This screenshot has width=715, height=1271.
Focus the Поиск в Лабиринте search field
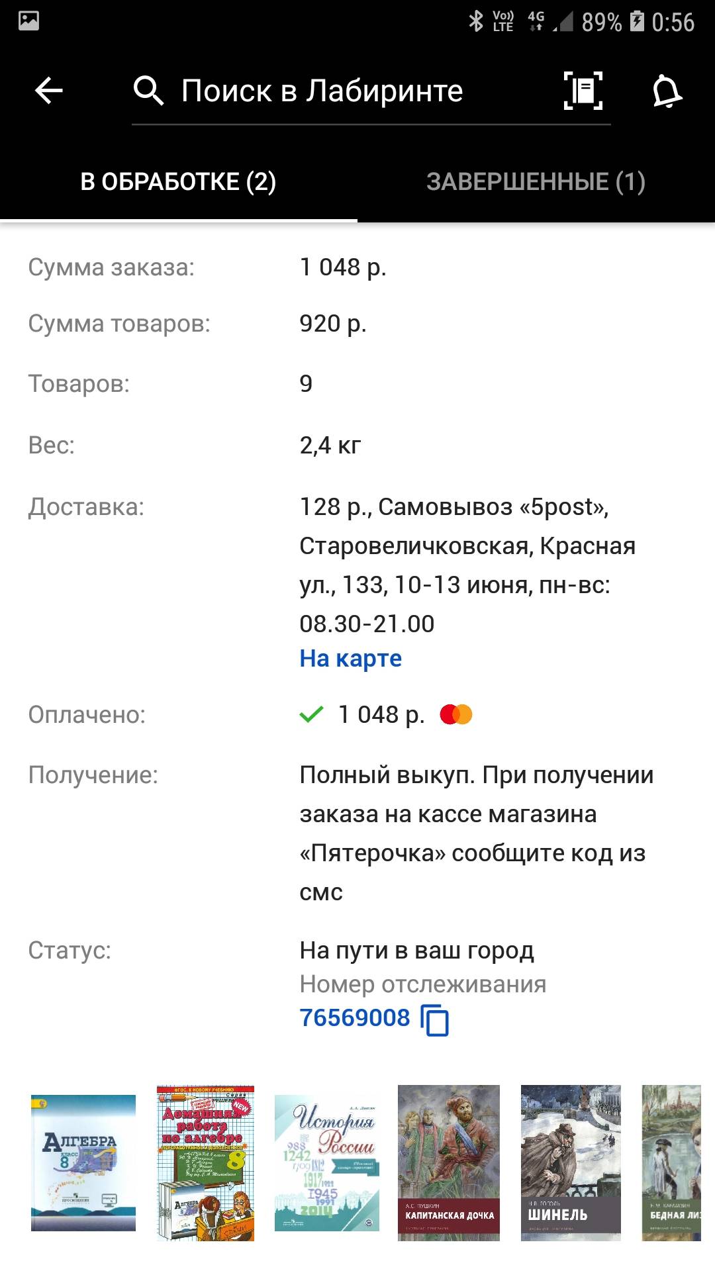click(x=371, y=91)
